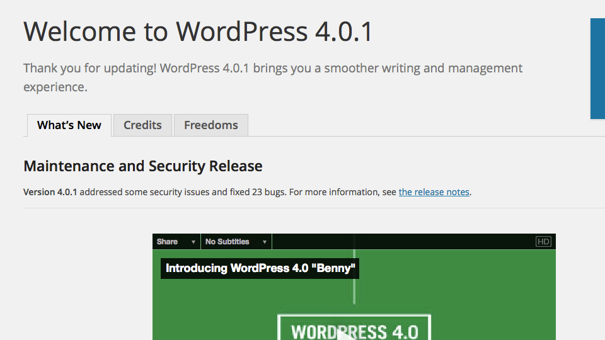Toggle the HD video quality icon
Screen dimensions: 605x340
pyautogui.click(x=543, y=242)
